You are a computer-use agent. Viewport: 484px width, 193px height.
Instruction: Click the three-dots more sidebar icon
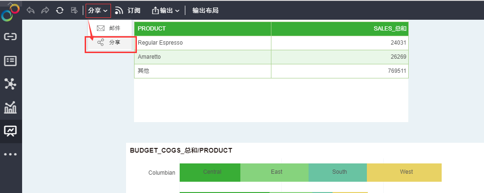[10, 154]
